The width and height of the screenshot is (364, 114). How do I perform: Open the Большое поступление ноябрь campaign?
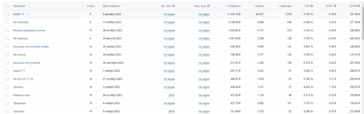click(31, 46)
